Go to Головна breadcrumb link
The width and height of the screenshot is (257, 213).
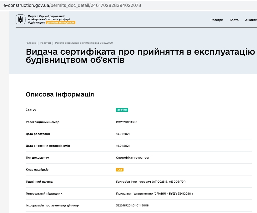(31, 43)
